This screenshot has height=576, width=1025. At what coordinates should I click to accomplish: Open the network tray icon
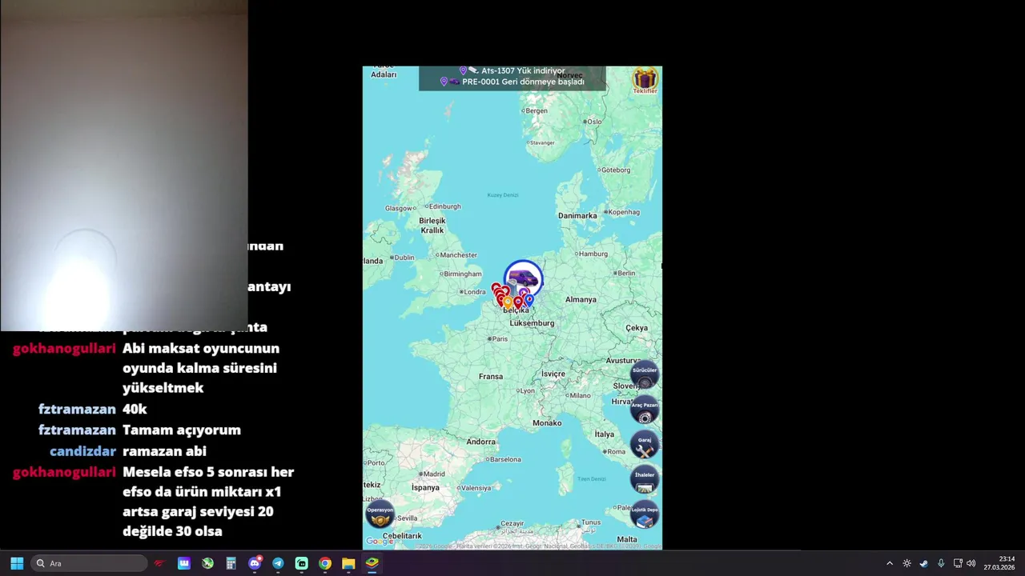point(958,563)
